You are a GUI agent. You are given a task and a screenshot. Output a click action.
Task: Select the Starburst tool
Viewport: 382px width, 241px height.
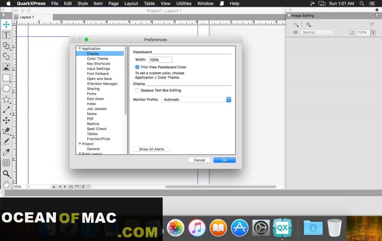tap(6, 99)
